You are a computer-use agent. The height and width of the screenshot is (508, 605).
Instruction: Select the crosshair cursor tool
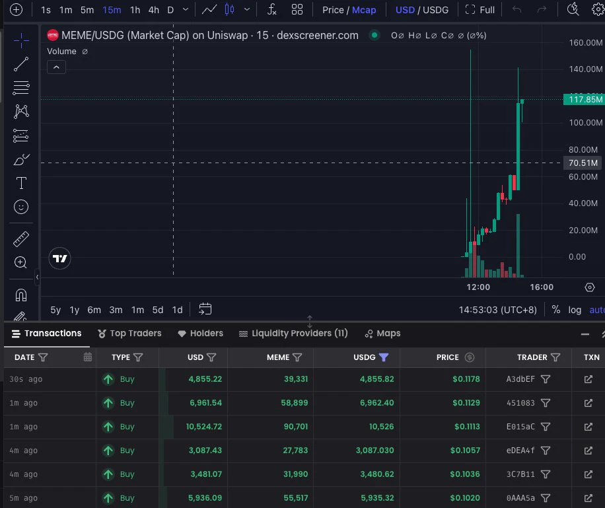coord(21,40)
